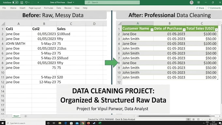This screenshot has width=222, height=125.
Task: Select cell with $100usd value
Action: tap(71, 34)
